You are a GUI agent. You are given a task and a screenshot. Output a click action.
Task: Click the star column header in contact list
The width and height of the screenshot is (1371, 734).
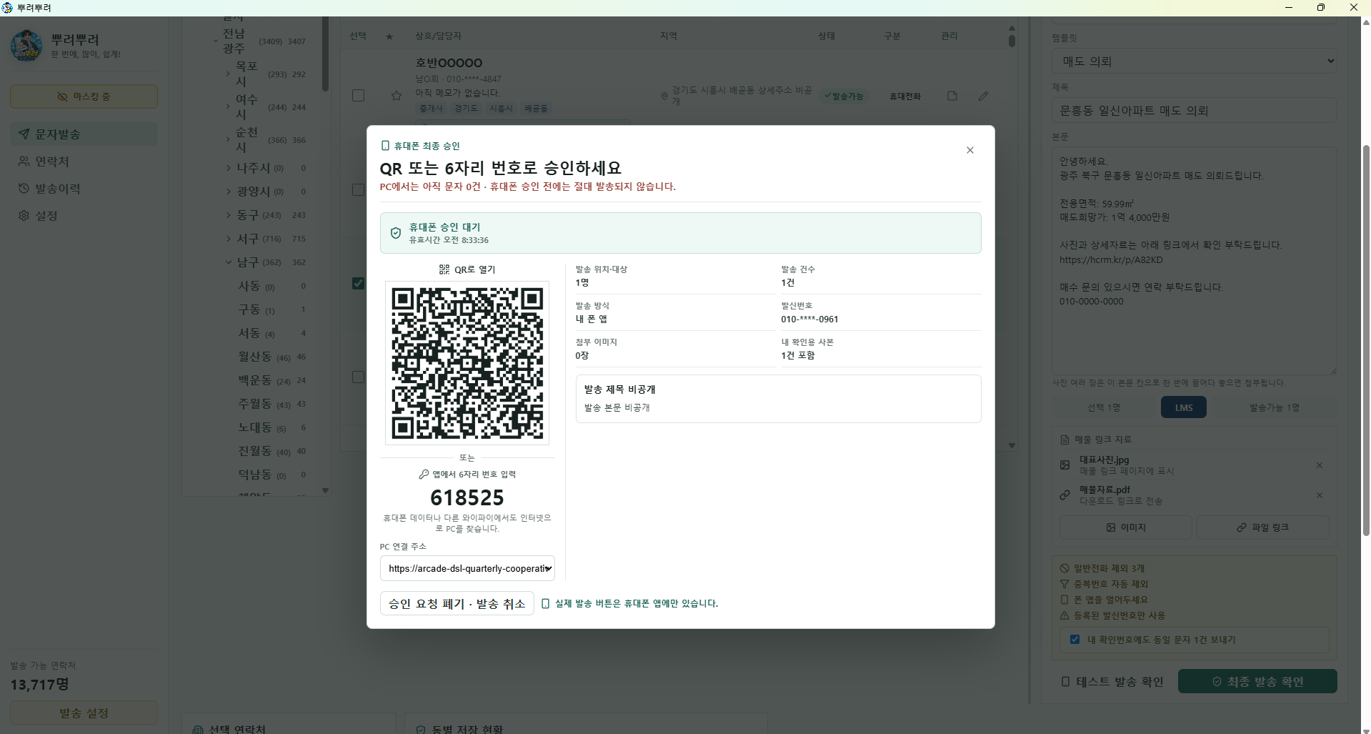tap(389, 36)
